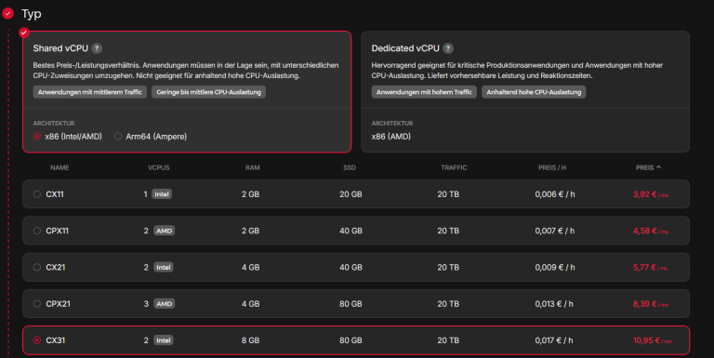Choose the CX21 server radio button

(37, 267)
